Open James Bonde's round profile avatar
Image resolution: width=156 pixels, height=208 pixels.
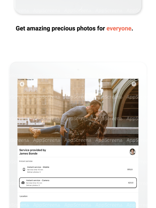(x=132, y=152)
